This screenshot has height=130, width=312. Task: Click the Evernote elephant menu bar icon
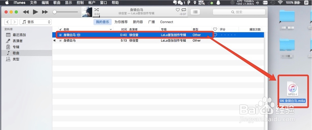[x=175, y=2]
